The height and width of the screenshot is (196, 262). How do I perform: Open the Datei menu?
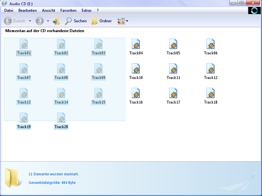9,10
